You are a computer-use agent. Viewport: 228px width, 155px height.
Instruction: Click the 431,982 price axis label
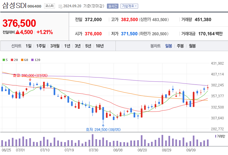coord(217,63)
